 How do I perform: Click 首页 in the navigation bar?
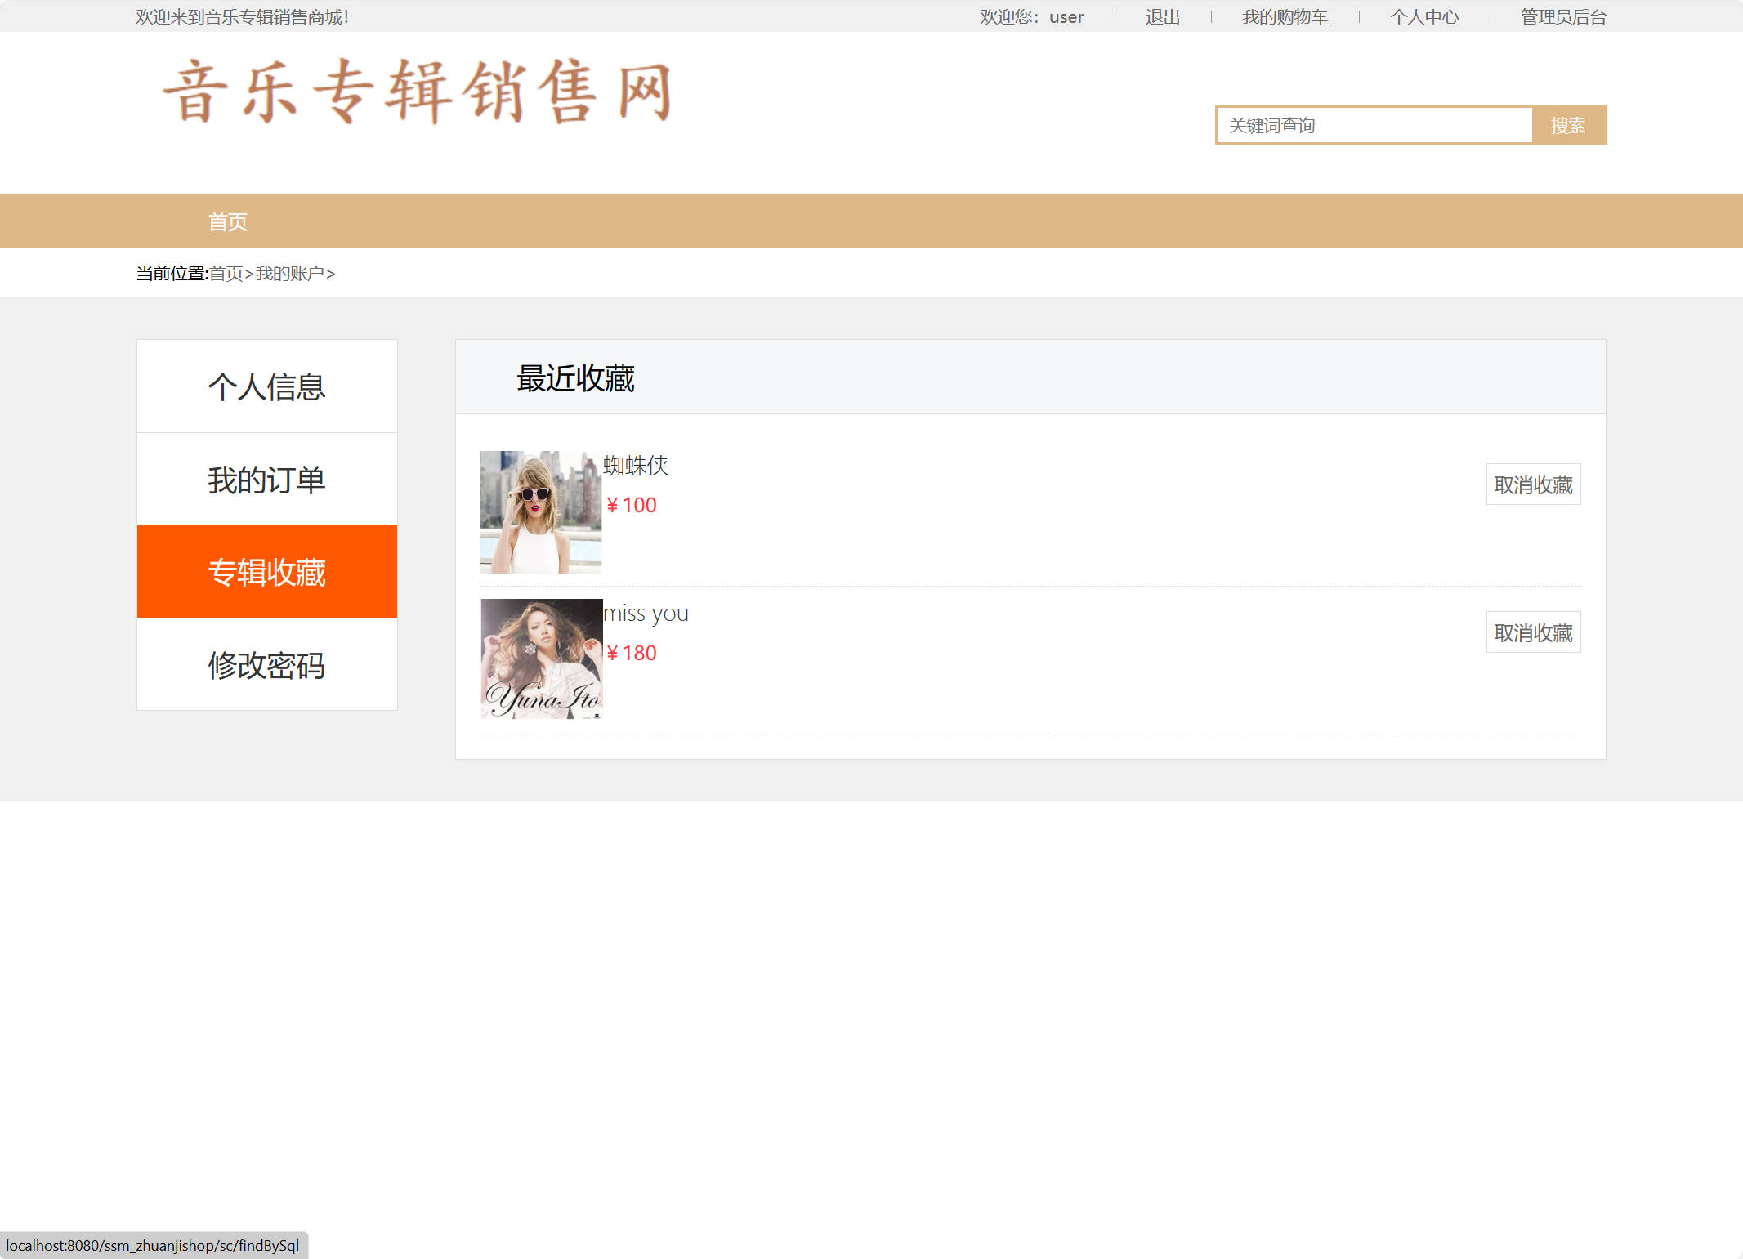[x=227, y=221]
